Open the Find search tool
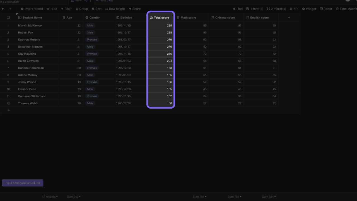Image resolution: width=357 pixels, height=201 pixels. click(x=238, y=9)
